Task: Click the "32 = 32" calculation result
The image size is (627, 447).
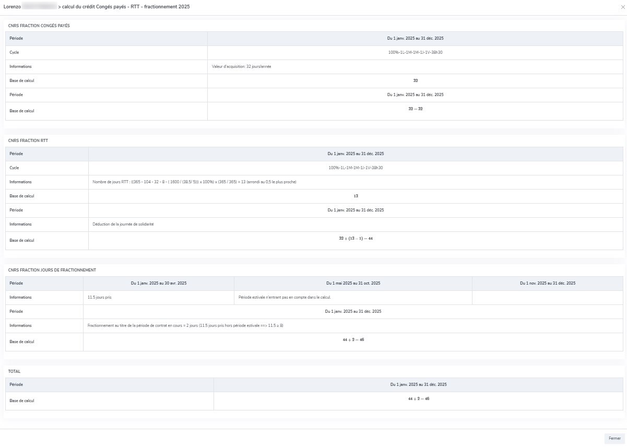Action: coord(415,109)
